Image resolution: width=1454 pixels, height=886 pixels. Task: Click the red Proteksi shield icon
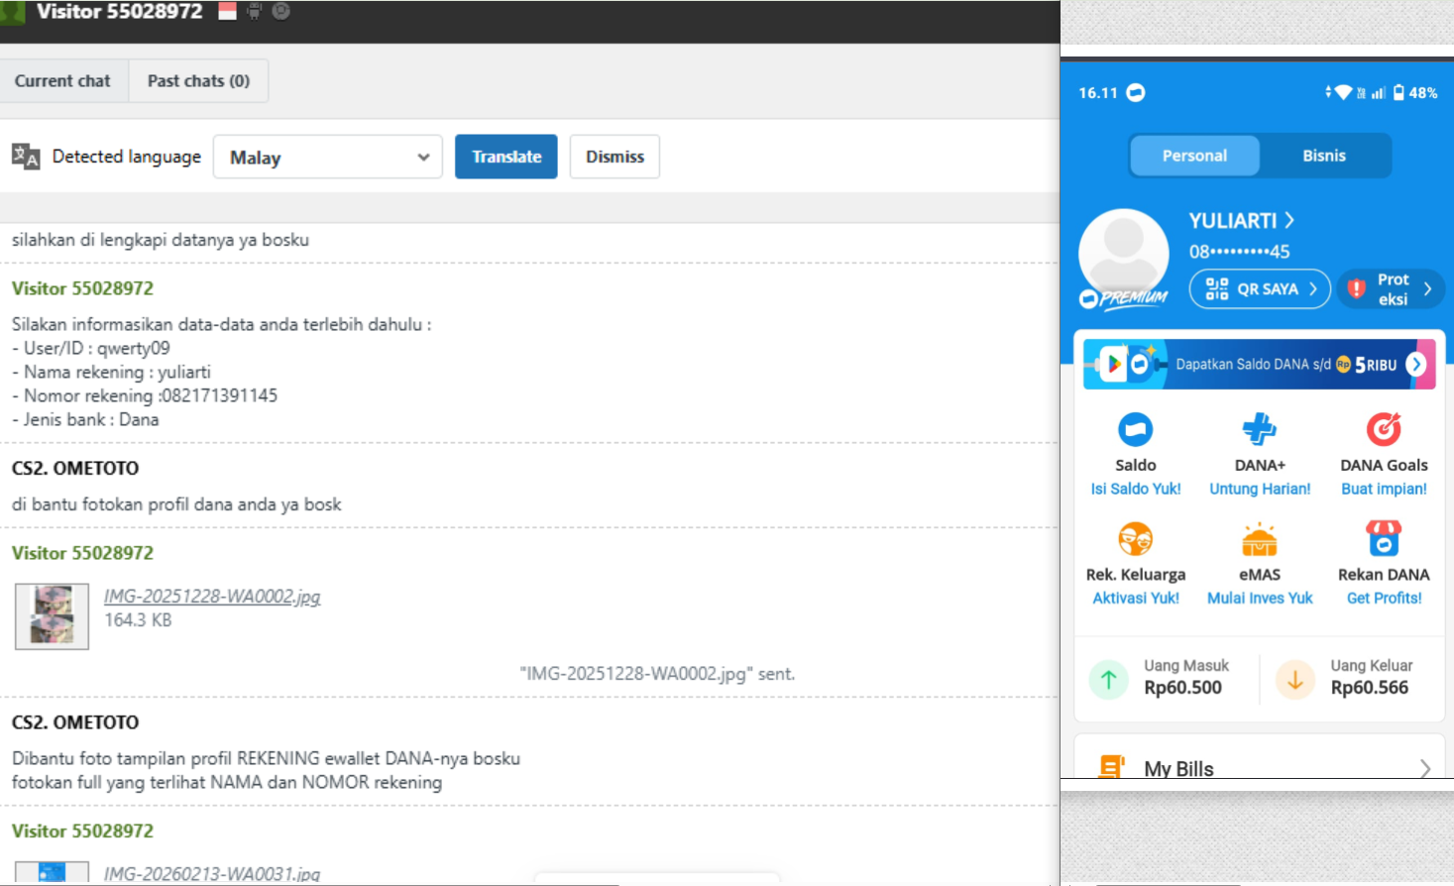point(1357,288)
